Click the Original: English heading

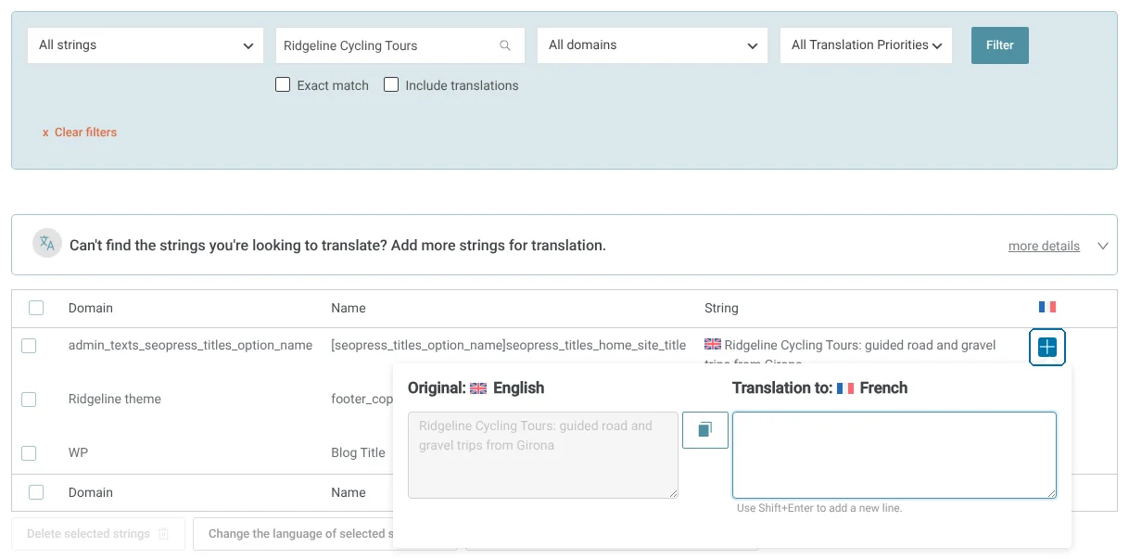click(476, 388)
